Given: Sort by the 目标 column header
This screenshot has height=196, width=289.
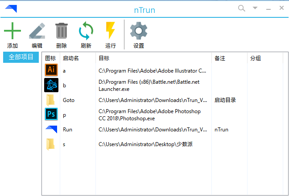Looking at the screenshot, I should click(104, 58).
